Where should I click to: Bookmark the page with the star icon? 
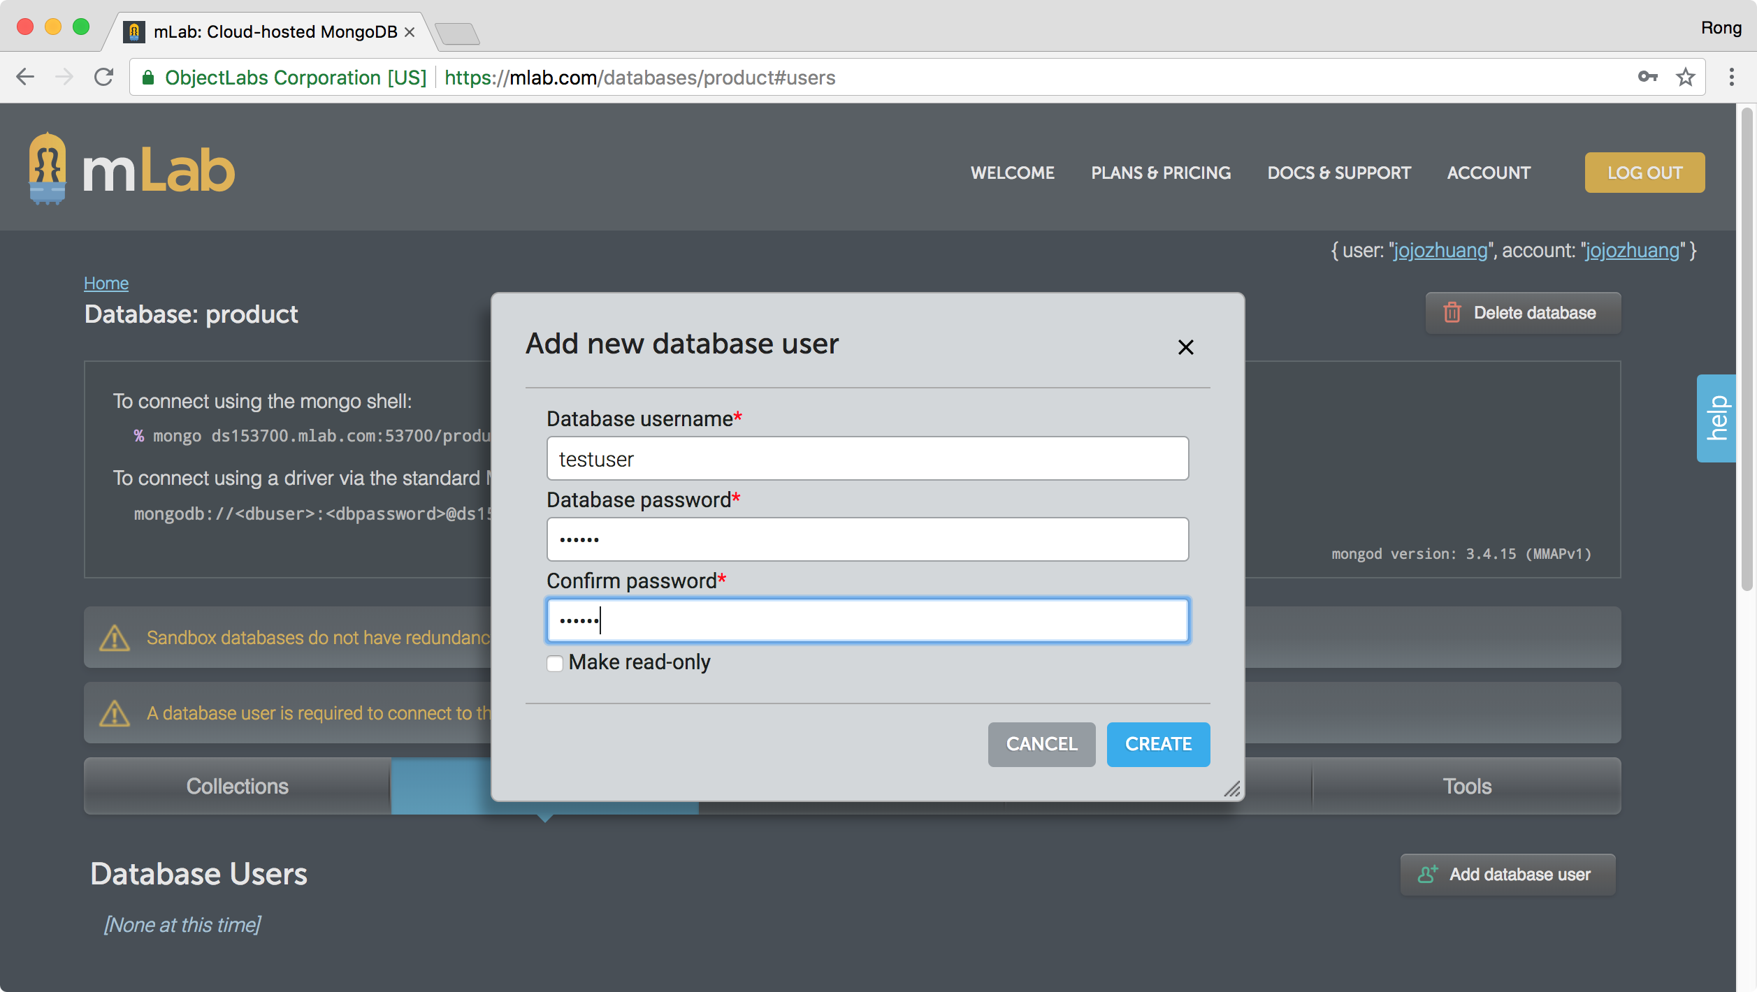(x=1685, y=77)
